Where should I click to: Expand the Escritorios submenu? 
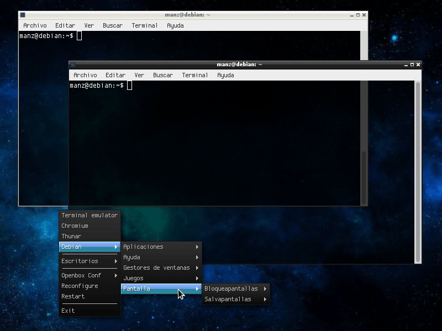90,261
